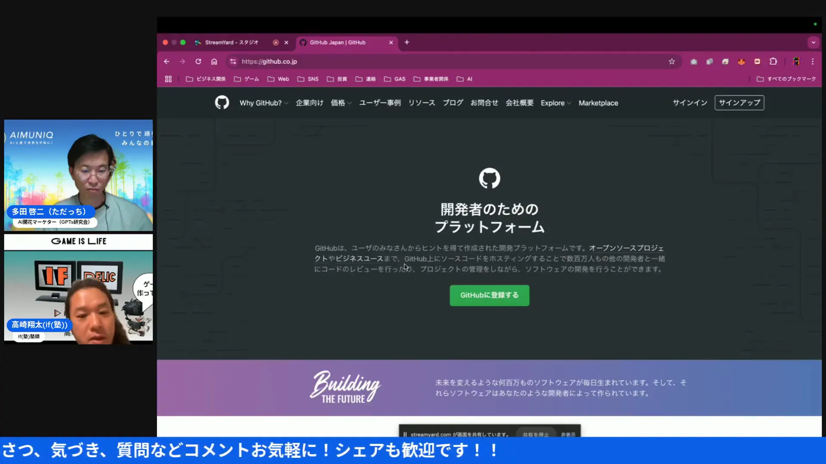
Task: Open the fox-head extension icon
Action: (x=741, y=61)
